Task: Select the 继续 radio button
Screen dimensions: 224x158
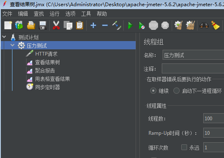Action: click(153, 91)
